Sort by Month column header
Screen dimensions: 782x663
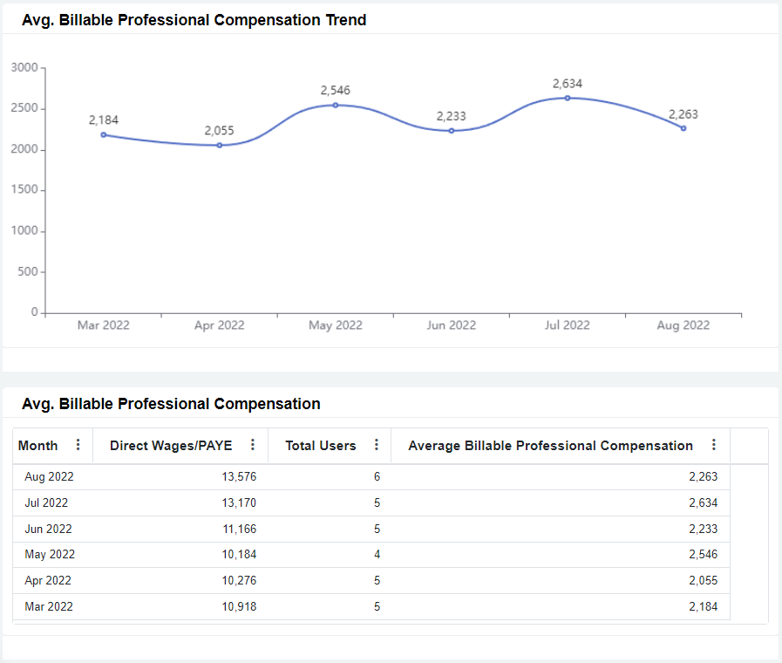click(38, 446)
